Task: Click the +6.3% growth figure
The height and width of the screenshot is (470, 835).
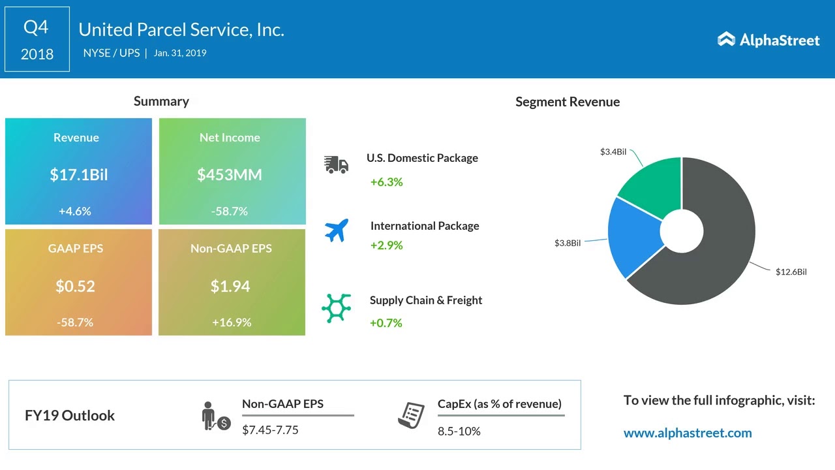Action: pos(386,182)
